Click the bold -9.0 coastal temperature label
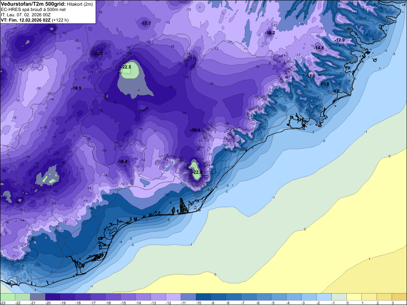 click(x=336, y=91)
